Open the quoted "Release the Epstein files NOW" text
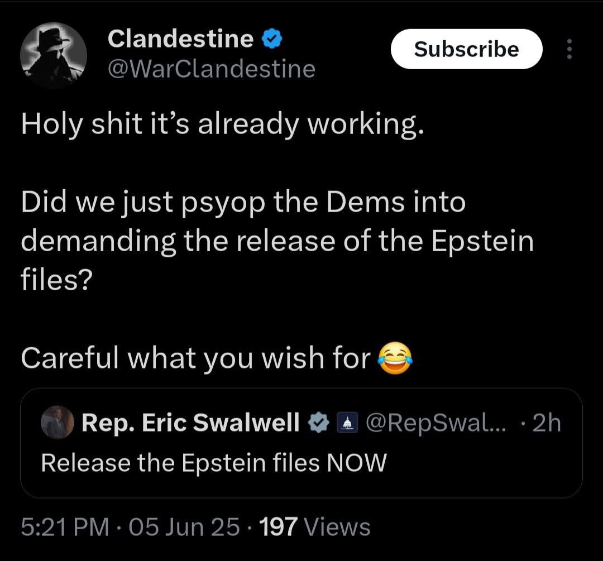 (214, 462)
